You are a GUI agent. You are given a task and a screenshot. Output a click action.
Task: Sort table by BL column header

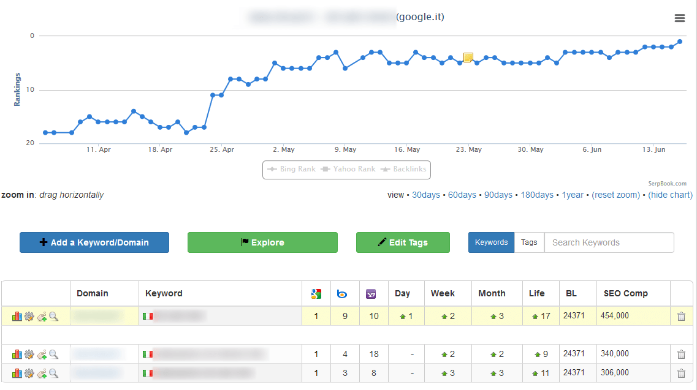click(571, 294)
